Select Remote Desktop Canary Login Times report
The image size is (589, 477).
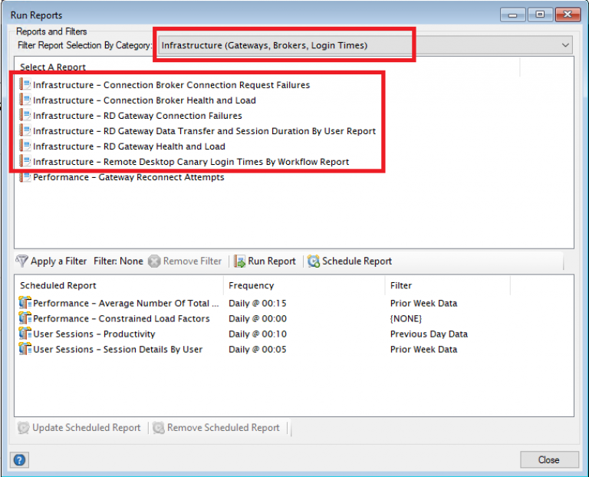(x=191, y=162)
